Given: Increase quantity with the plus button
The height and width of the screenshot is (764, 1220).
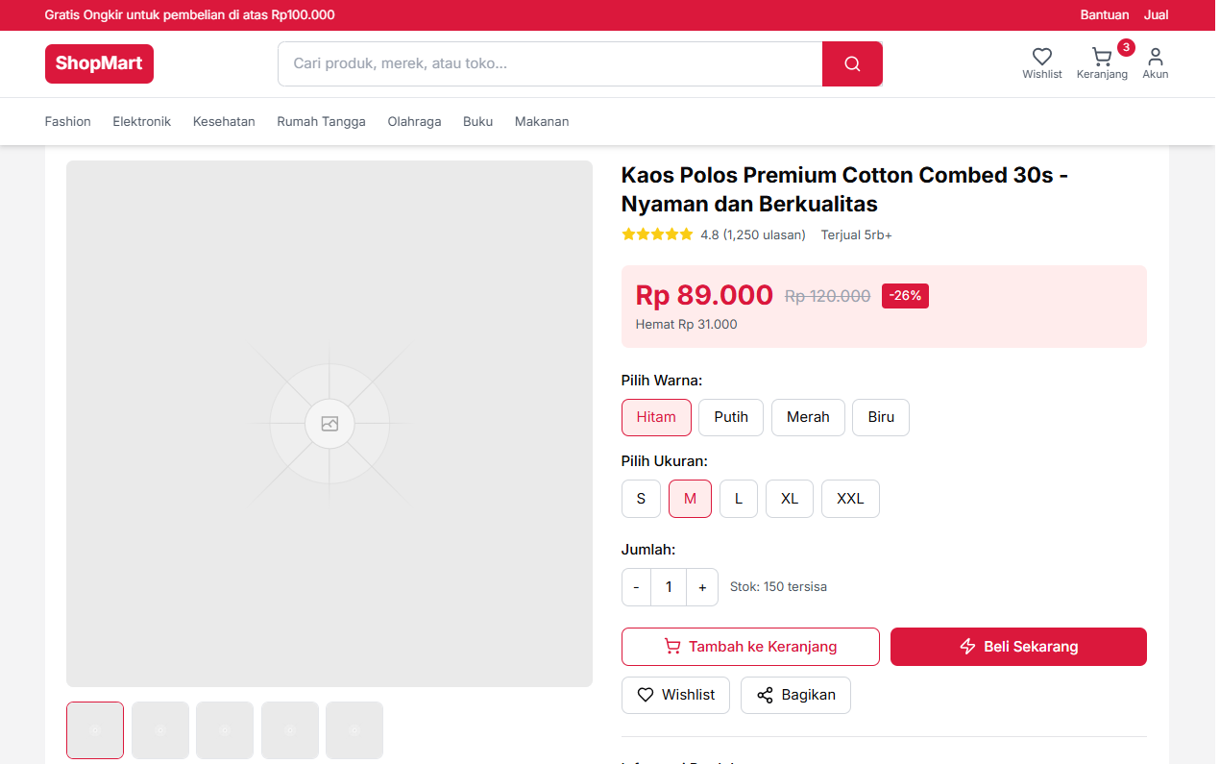Looking at the screenshot, I should coord(702,587).
